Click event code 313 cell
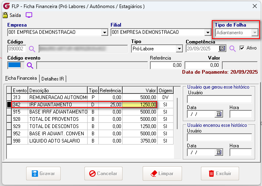Viewport: 262px width, 186px height. click(20, 97)
